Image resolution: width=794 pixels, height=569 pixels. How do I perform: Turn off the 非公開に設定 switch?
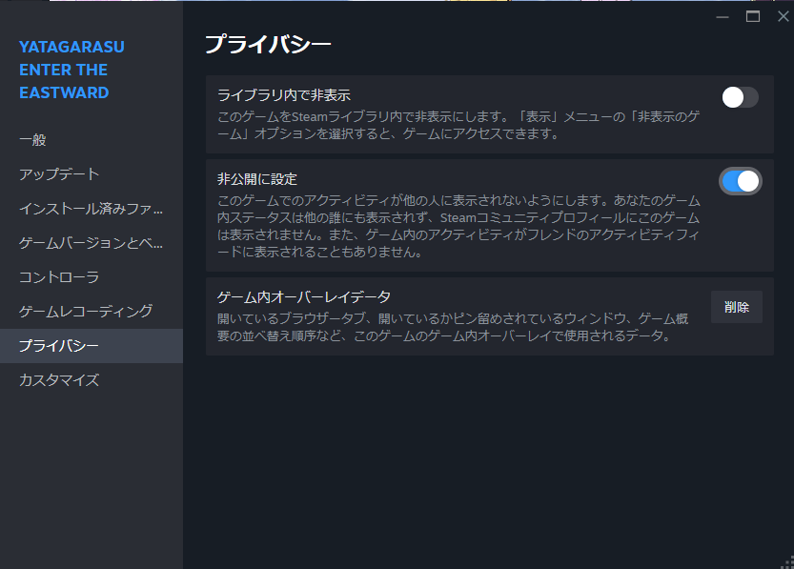pos(740,181)
